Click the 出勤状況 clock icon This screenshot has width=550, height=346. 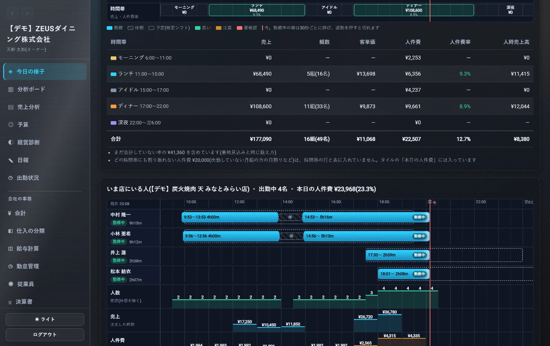coord(10,178)
